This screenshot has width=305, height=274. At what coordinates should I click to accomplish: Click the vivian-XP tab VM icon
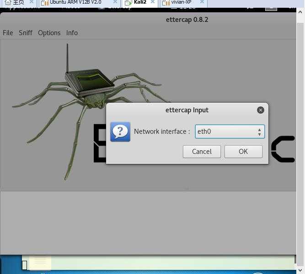click(166, 3)
